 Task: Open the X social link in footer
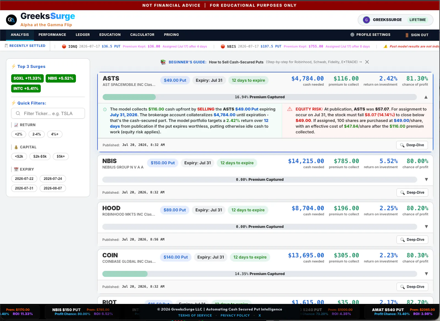point(260,315)
